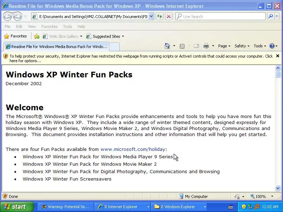
Task: Expand Suggested Sites dropdown arrow
Action: pyautogui.click(x=123, y=36)
